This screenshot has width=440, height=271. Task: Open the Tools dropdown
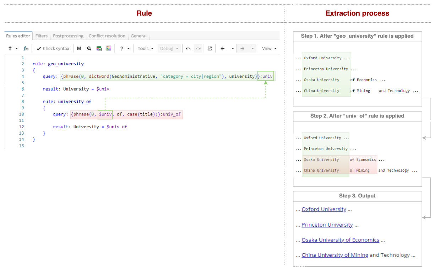(x=145, y=48)
